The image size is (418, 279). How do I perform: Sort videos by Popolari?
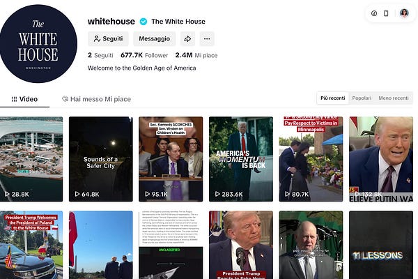362,98
